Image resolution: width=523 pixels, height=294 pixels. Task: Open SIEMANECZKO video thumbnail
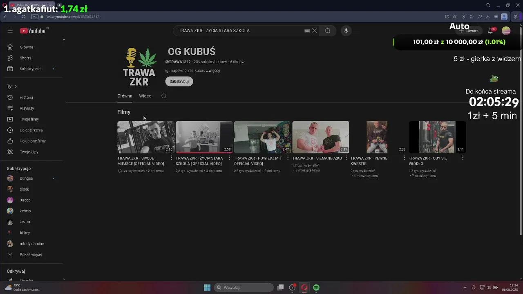coord(320,137)
